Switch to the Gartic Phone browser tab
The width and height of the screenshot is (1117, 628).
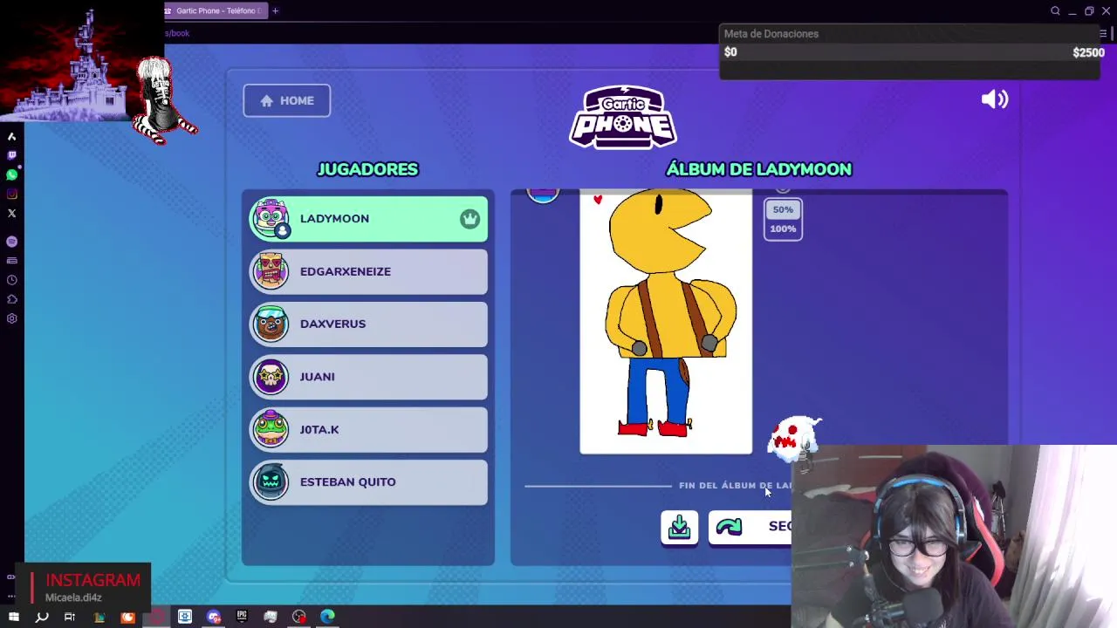point(215,10)
